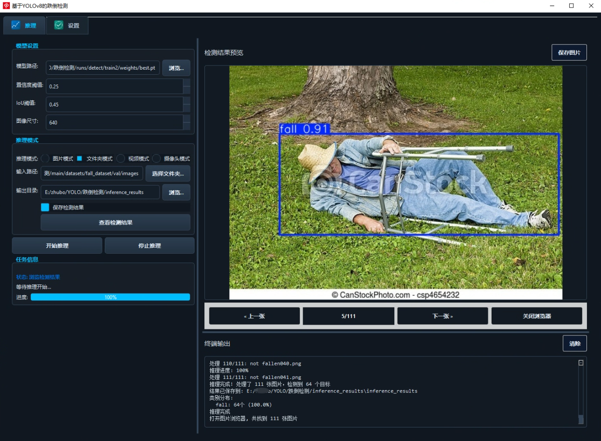Toggle the 保存检测结果 checkbox
Image resolution: width=601 pixels, height=441 pixels.
pos(45,207)
